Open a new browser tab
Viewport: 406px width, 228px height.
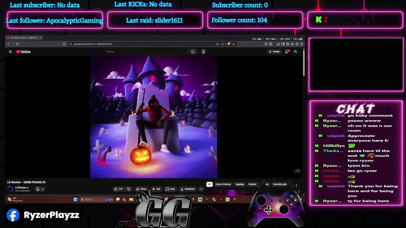[x=46, y=38]
